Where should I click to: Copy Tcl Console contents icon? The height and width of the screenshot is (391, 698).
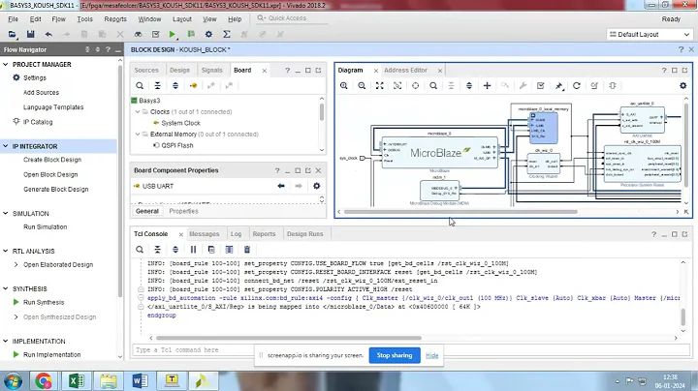[211, 250]
